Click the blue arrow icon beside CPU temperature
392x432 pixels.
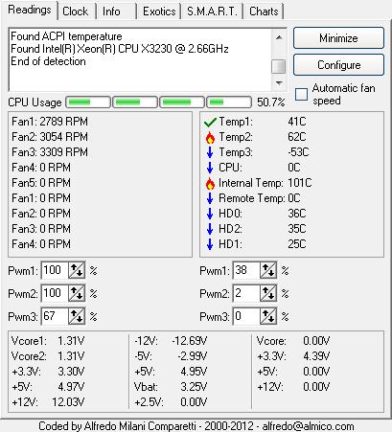(210, 168)
